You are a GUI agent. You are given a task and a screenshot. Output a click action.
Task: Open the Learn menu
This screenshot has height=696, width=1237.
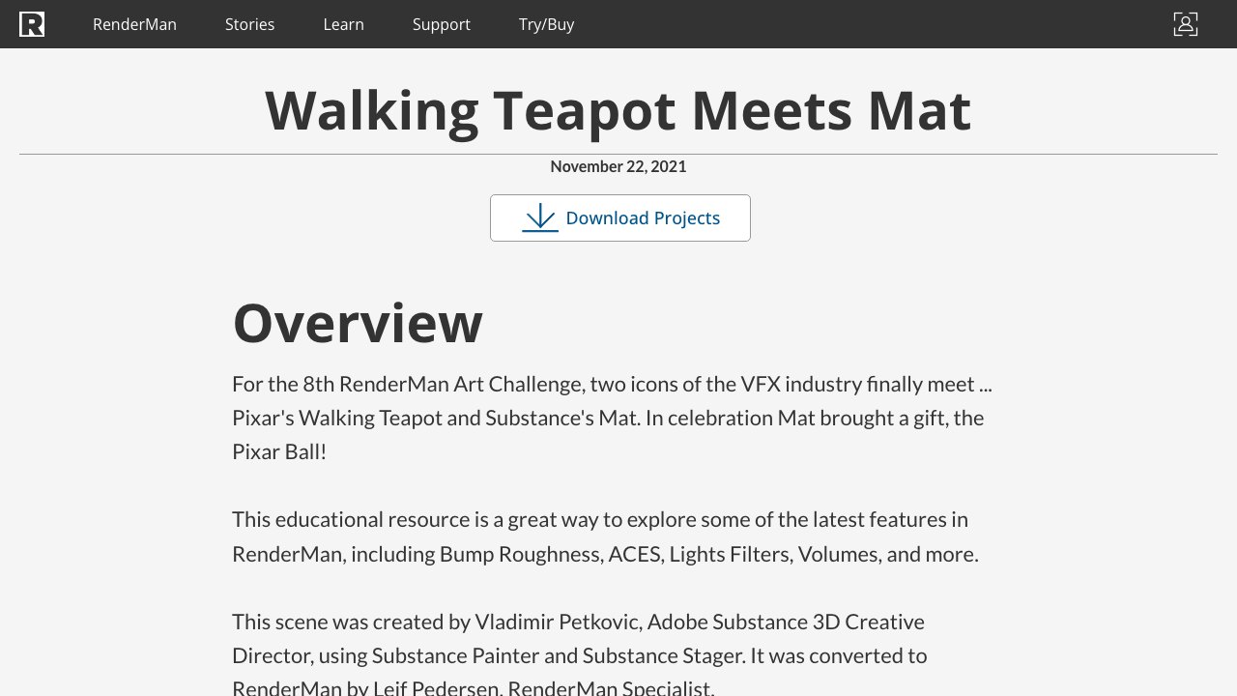coord(343,24)
